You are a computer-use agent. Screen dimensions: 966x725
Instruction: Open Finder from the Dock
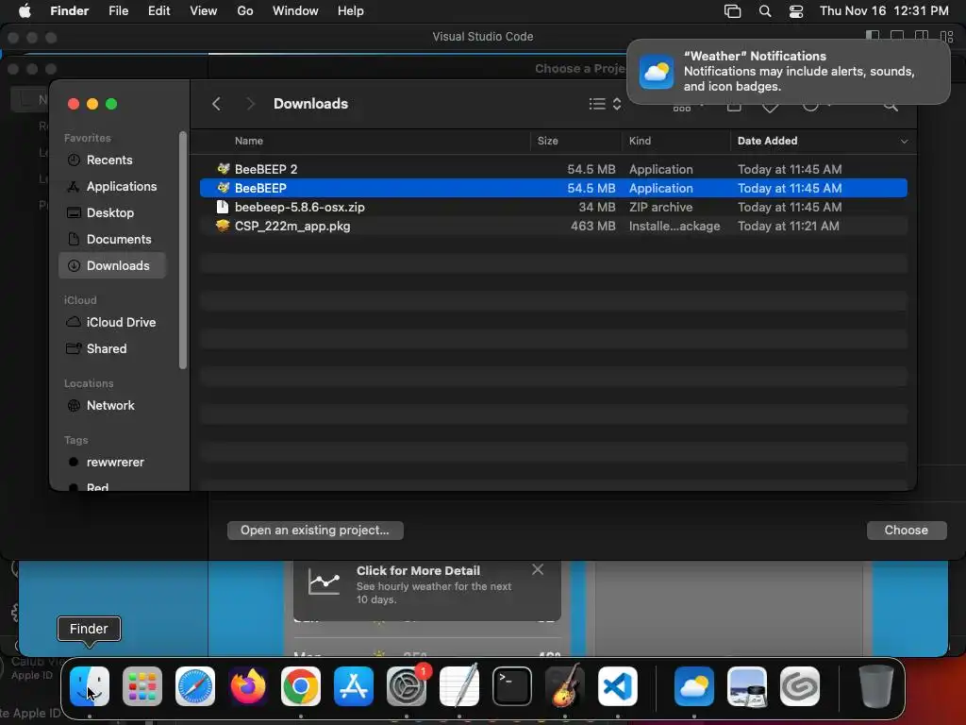[x=90, y=686]
